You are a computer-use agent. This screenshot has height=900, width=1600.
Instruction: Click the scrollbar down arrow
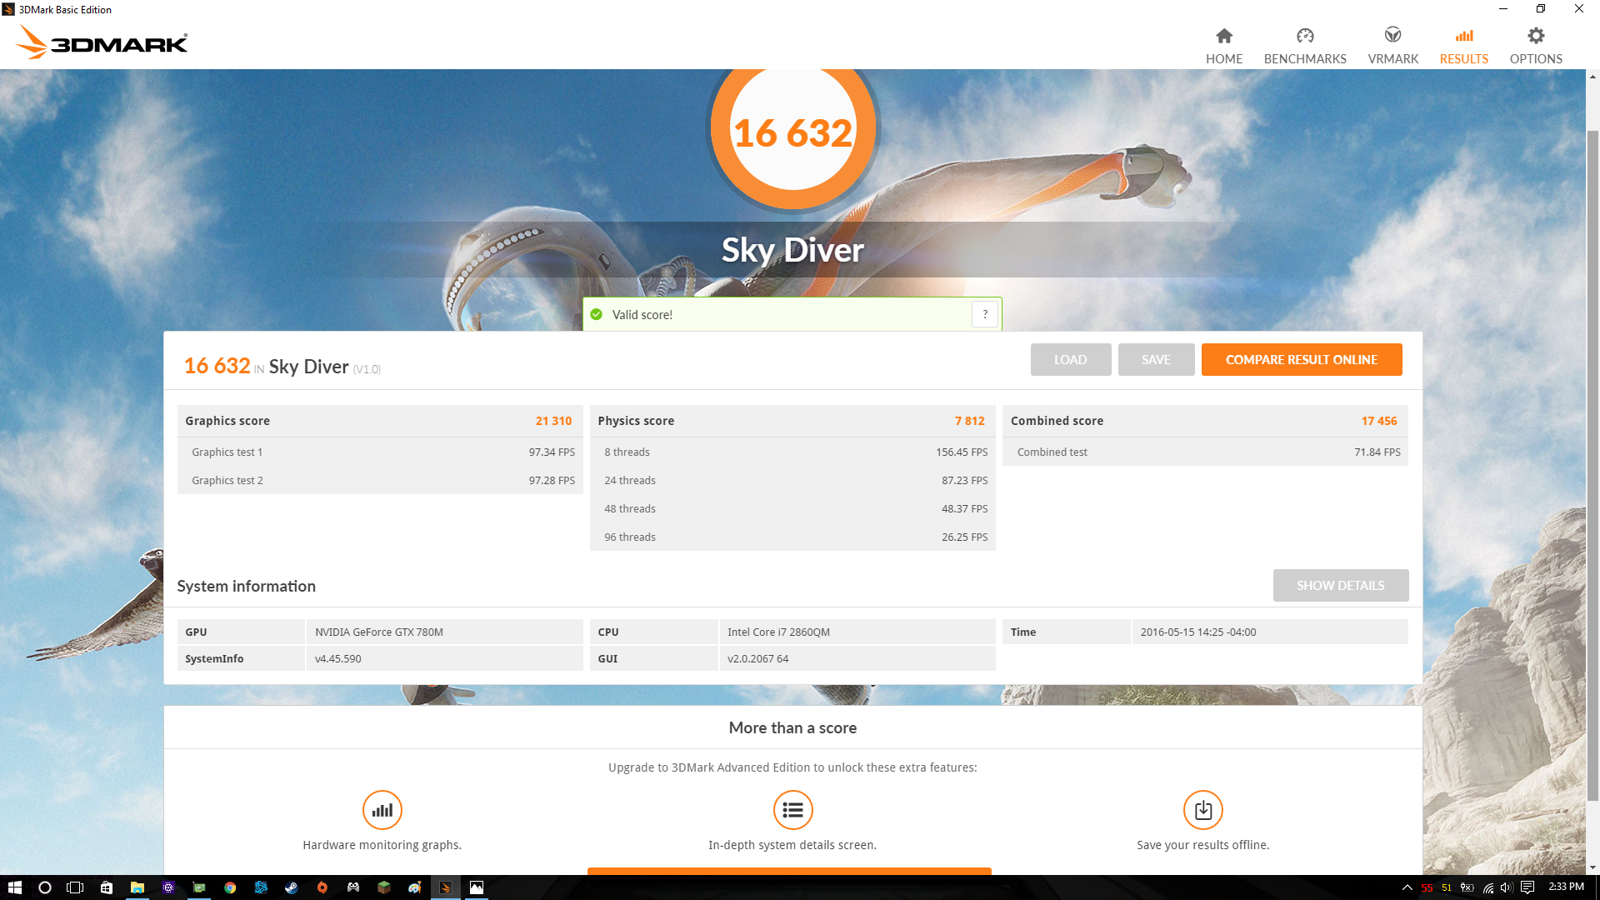[x=1592, y=867]
